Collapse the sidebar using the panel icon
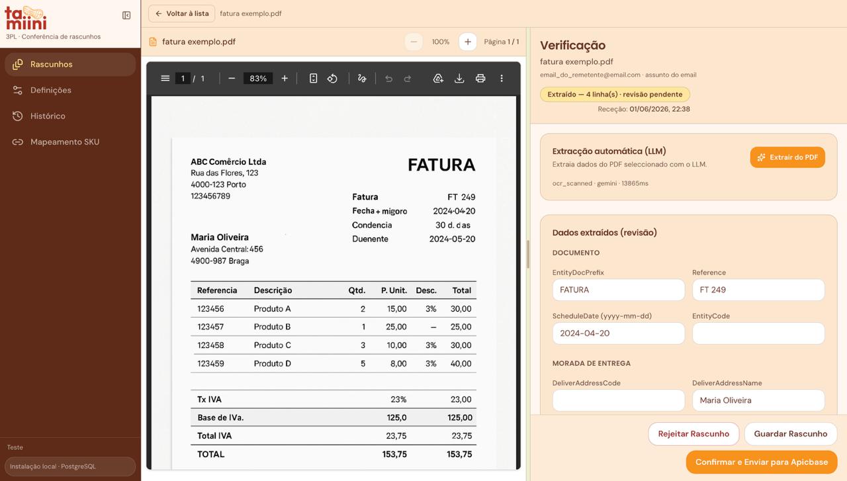The width and height of the screenshot is (847, 481). (x=126, y=15)
